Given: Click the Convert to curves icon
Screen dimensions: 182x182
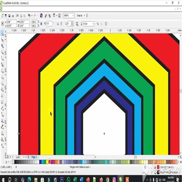Looking at the screenshot, I should (106, 24).
